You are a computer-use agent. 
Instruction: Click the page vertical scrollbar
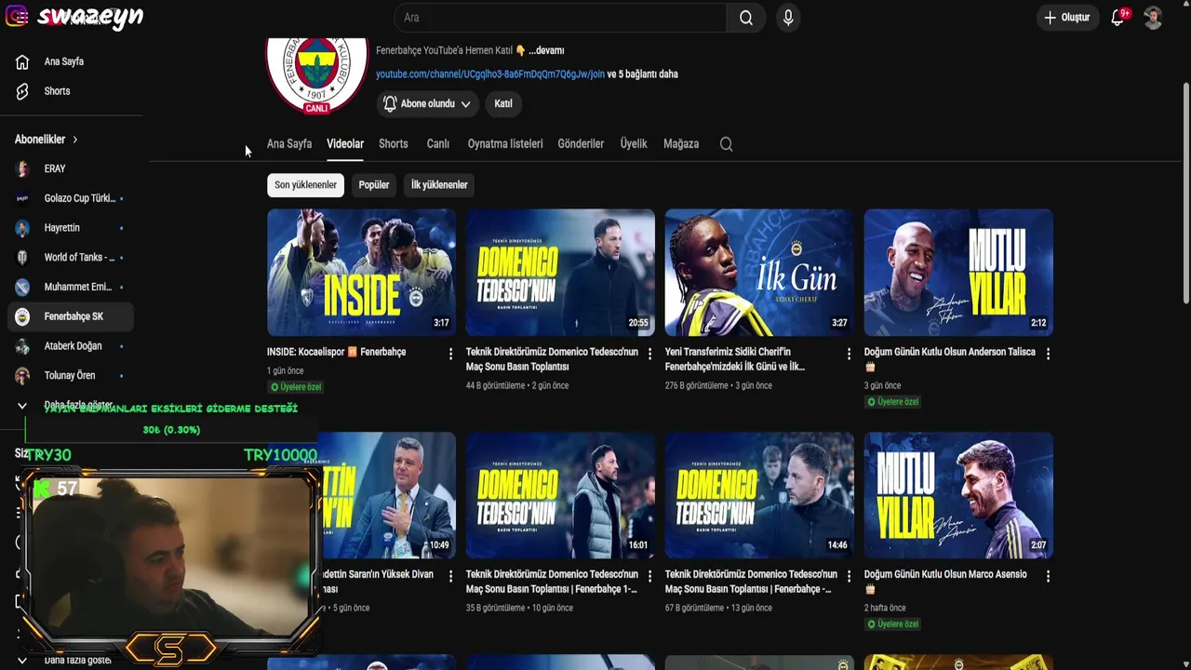[x=1185, y=192]
